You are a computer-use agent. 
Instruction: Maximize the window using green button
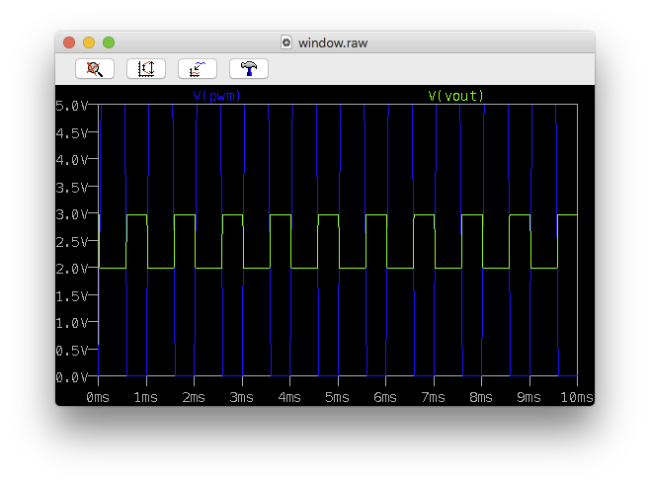[x=109, y=42]
